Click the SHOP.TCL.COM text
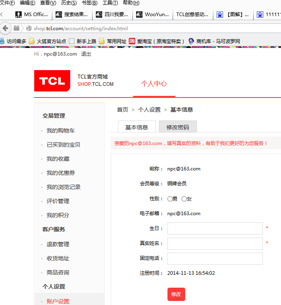The height and width of the screenshot is (305, 281). (95, 84)
